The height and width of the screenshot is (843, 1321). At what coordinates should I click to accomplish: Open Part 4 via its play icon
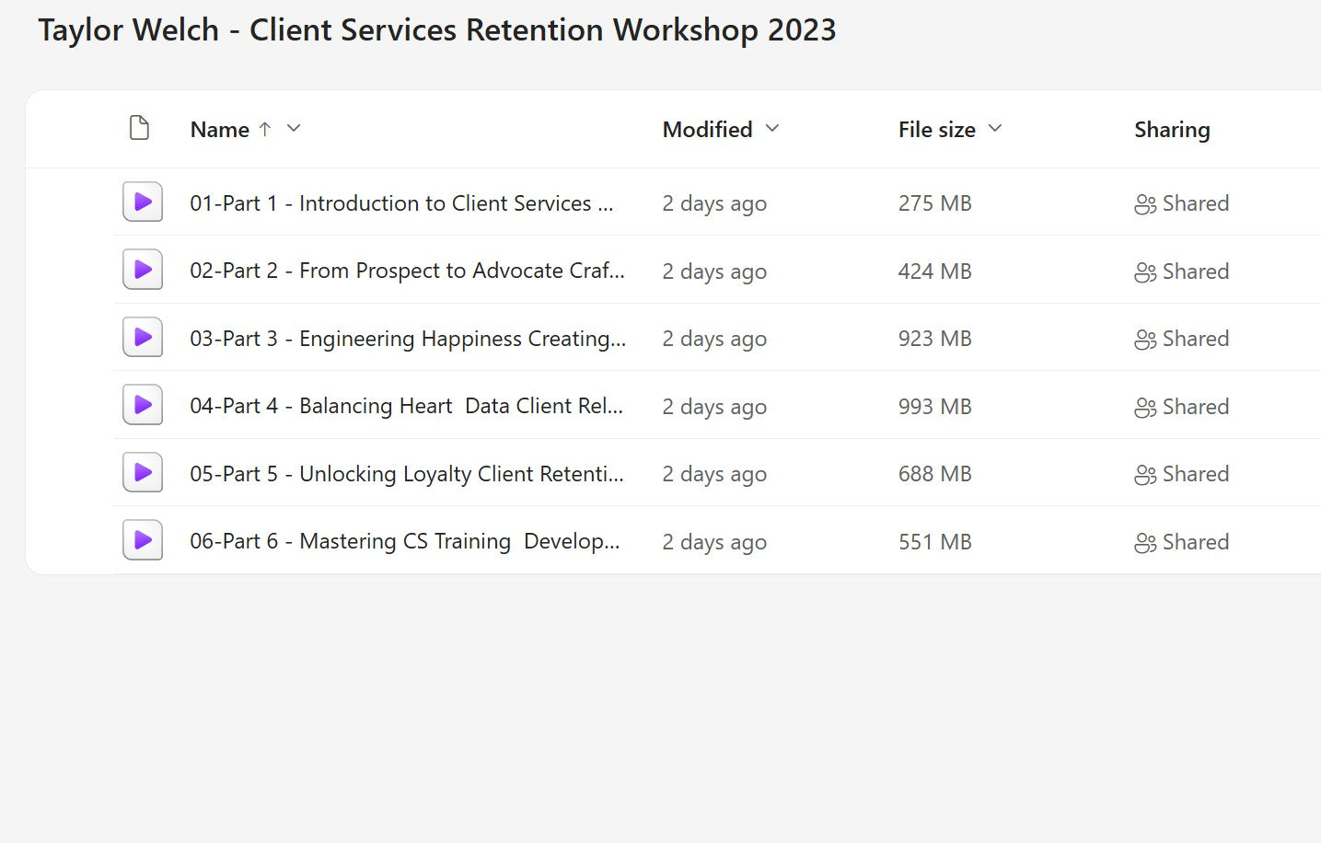pos(142,405)
